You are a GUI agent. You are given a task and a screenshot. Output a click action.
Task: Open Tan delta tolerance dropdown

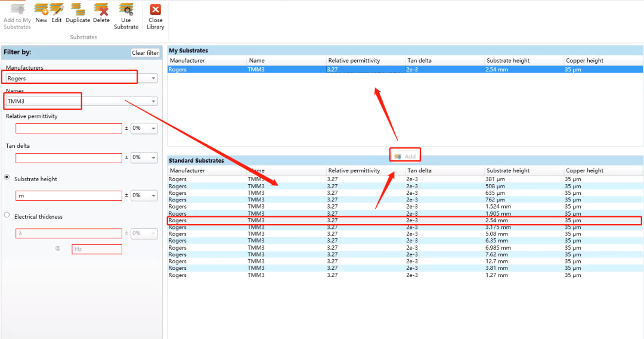(x=144, y=158)
